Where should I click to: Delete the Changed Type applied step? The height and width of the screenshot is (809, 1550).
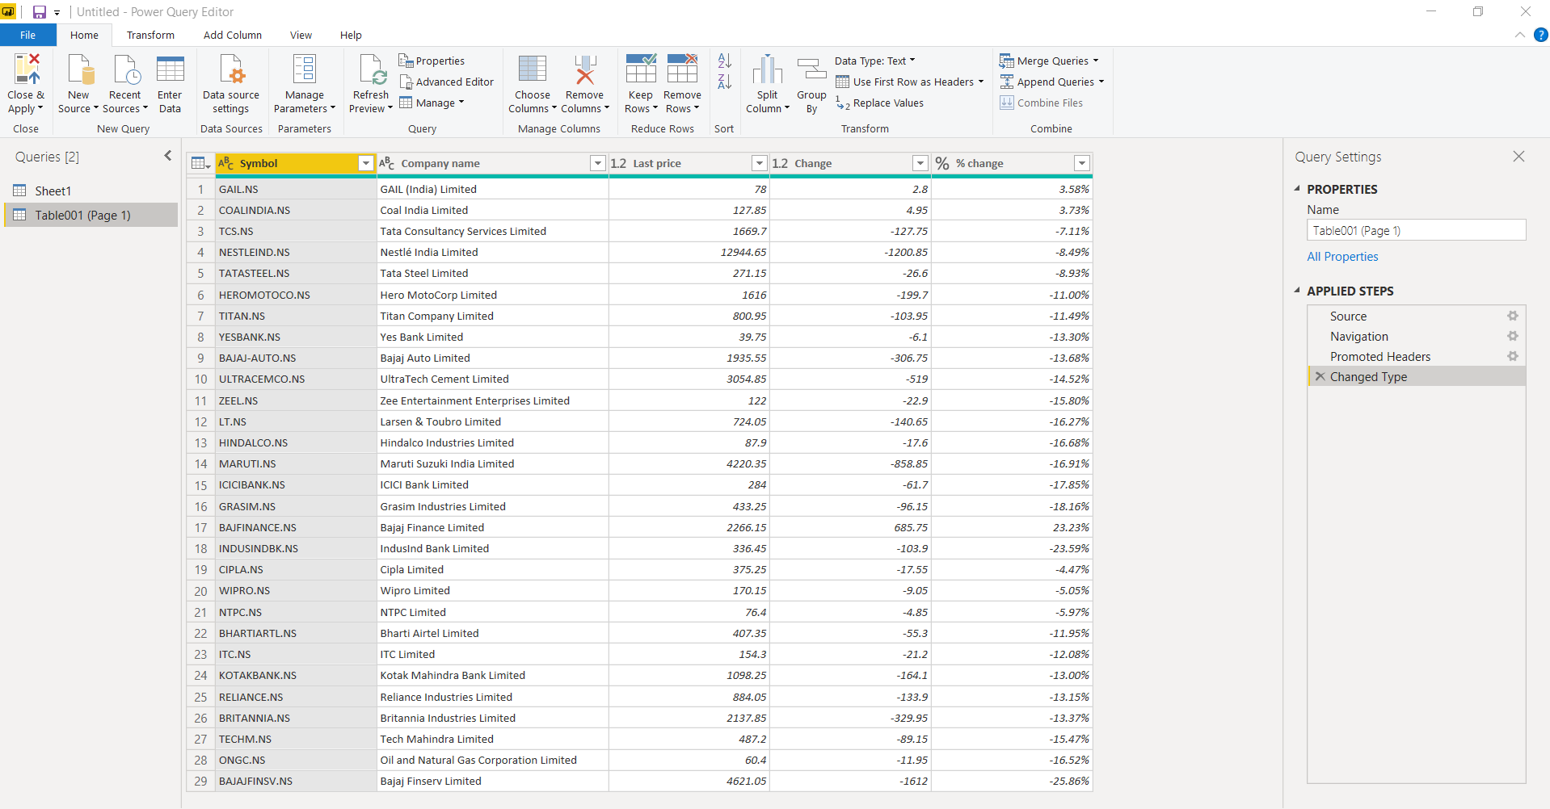coord(1320,376)
